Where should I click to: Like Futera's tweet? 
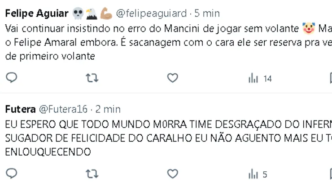173,174
